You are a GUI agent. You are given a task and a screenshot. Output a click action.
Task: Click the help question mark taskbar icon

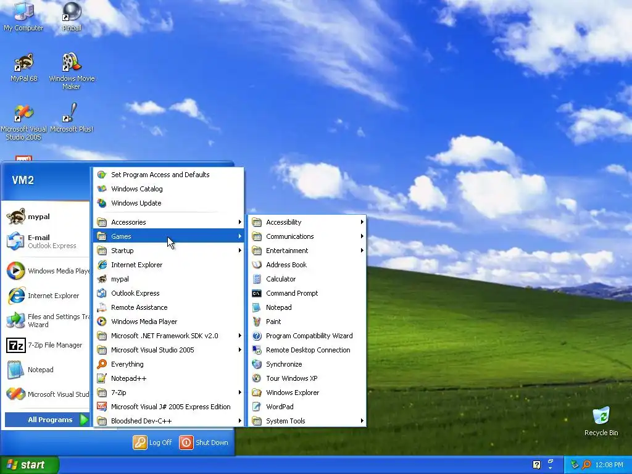(x=536, y=465)
